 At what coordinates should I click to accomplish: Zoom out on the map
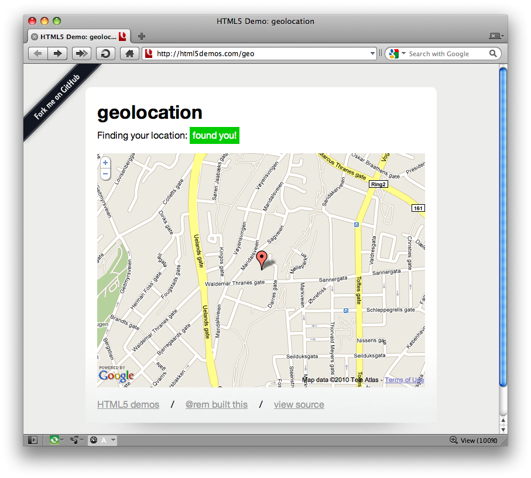coord(105,174)
